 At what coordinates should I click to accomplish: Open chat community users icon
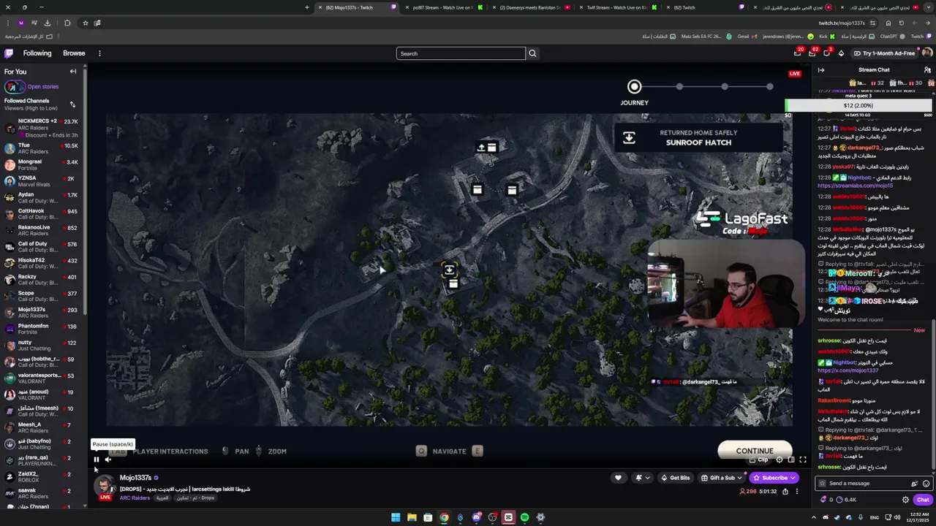tap(927, 70)
